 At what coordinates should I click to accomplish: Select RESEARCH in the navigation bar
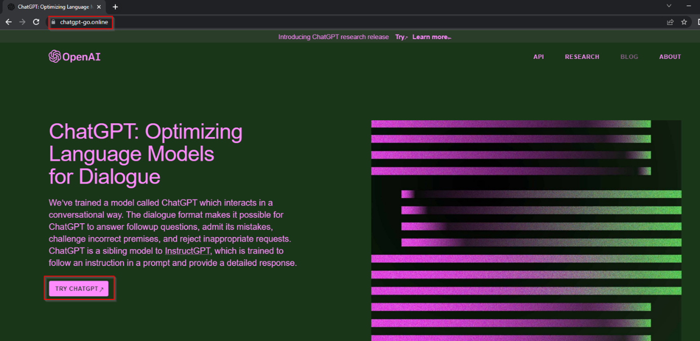coord(582,56)
